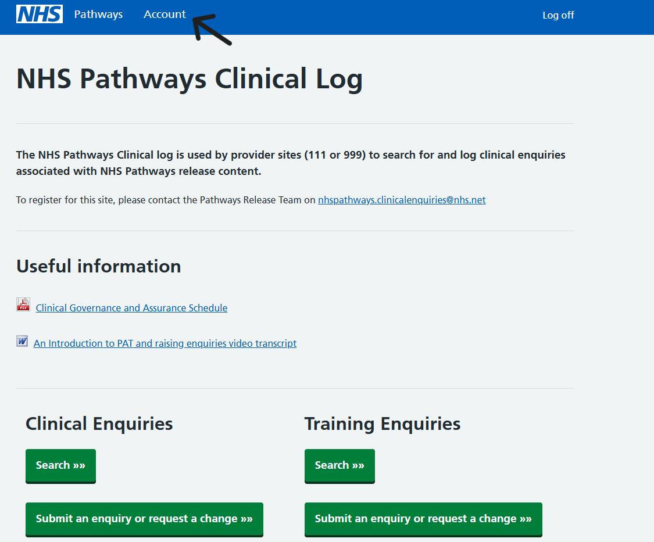Screen dimensions: 654x542
Task: Click Search under Clinical Enquiries
Action: pyautogui.click(x=60, y=466)
